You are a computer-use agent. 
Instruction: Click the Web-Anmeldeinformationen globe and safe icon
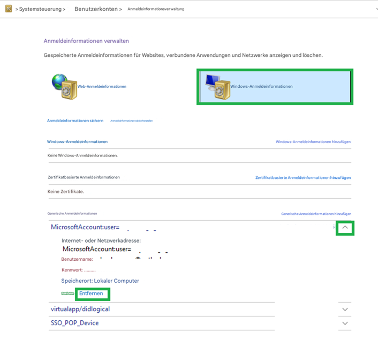(64, 86)
